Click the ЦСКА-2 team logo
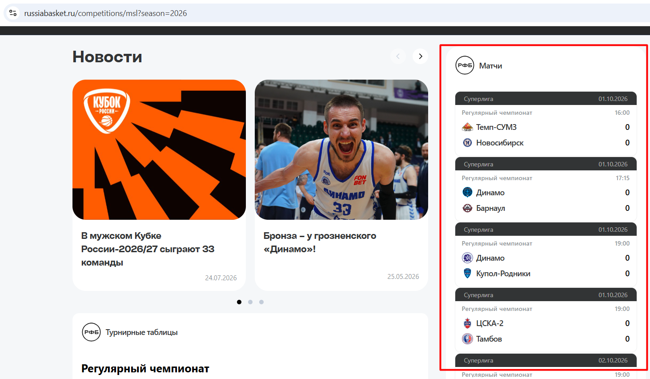Viewport: 650px width, 379px height. [x=467, y=323]
